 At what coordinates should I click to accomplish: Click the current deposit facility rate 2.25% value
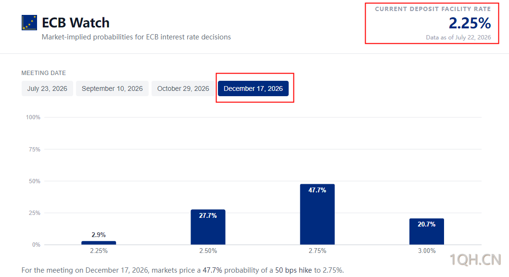[x=470, y=23]
